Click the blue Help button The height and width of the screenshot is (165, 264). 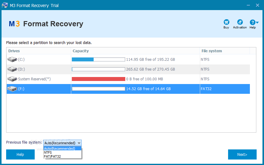tap(20, 154)
